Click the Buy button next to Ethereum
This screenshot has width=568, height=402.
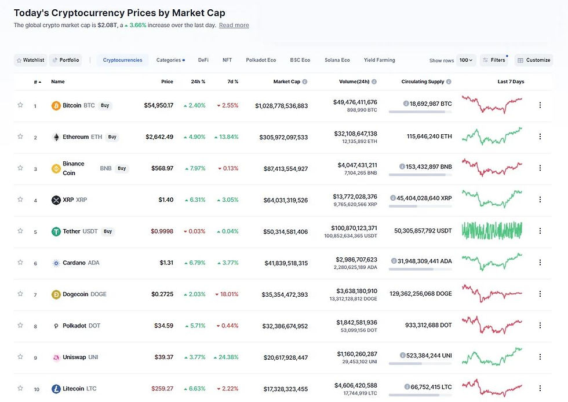click(x=112, y=137)
